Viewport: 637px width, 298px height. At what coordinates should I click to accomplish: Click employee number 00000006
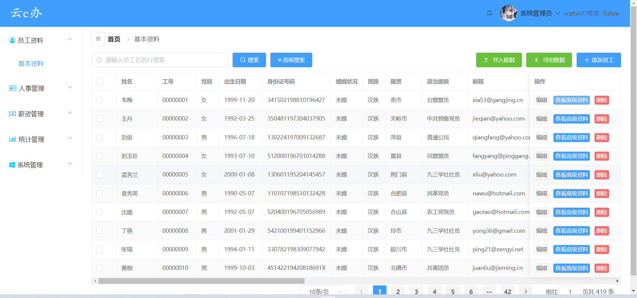click(x=175, y=193)
